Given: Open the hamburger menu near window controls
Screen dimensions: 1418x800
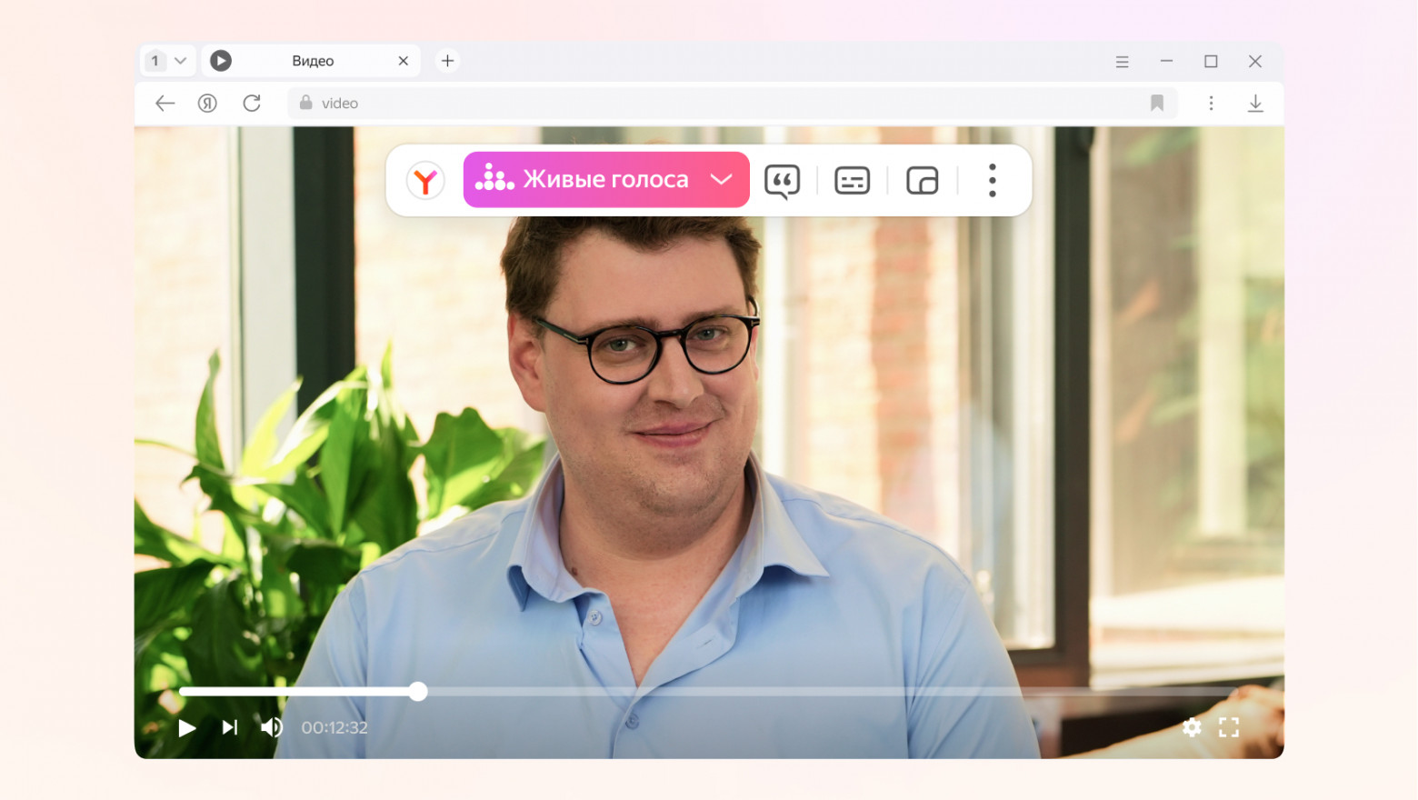Looking at the screenshot, I should (1122, 61).
